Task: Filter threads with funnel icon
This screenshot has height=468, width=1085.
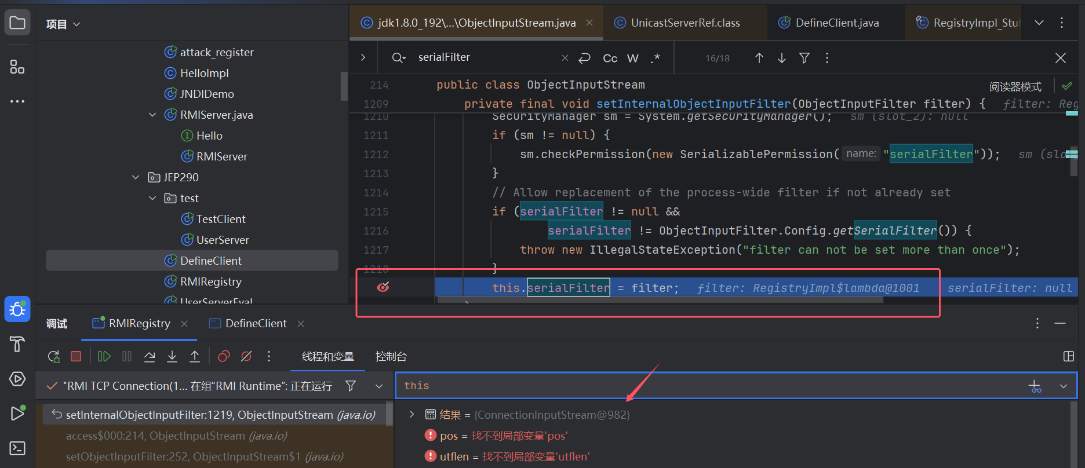Action: [x=351, y=386]
